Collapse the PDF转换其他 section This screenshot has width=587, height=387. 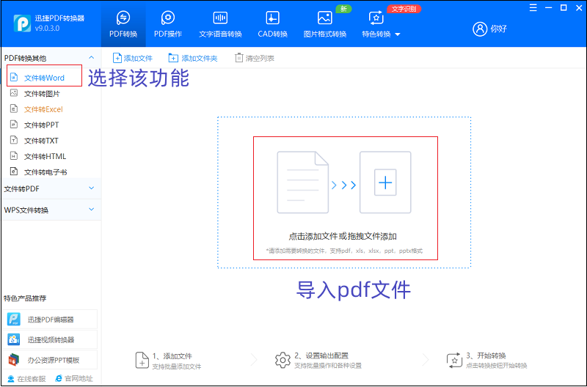pyautogui.click(x=91, y=58)
